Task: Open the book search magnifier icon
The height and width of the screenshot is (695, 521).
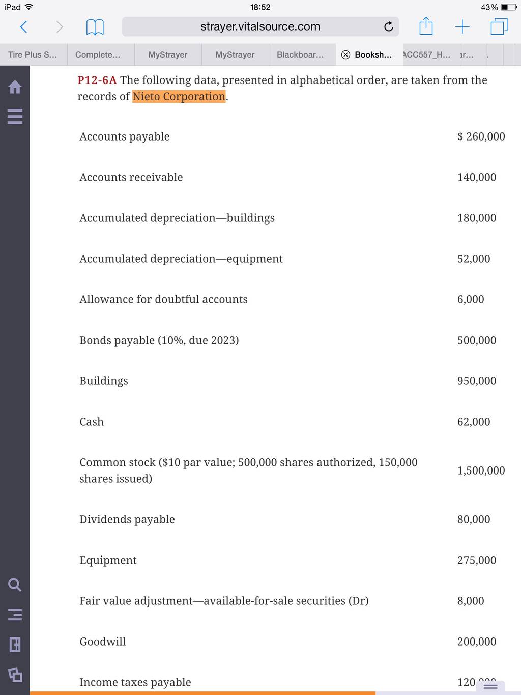Action: coord(15,585)
